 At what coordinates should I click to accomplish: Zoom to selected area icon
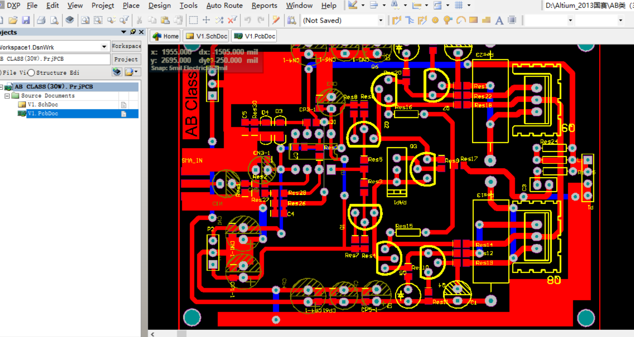pos(98,20)
